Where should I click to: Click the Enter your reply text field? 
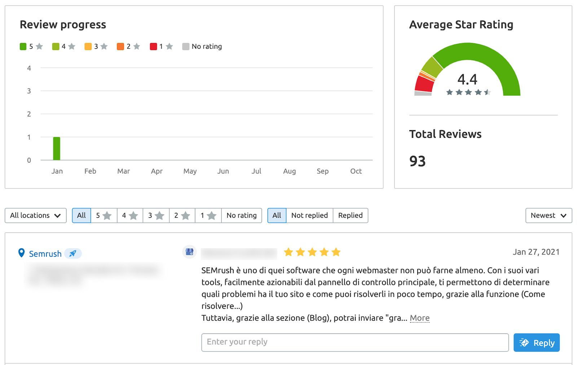[x=355, y=342]
